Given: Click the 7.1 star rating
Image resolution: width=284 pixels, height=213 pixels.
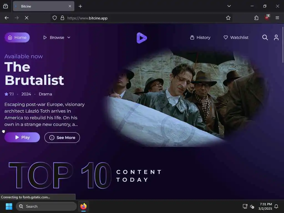Looking at the screenshot, I should click(9, 94).
